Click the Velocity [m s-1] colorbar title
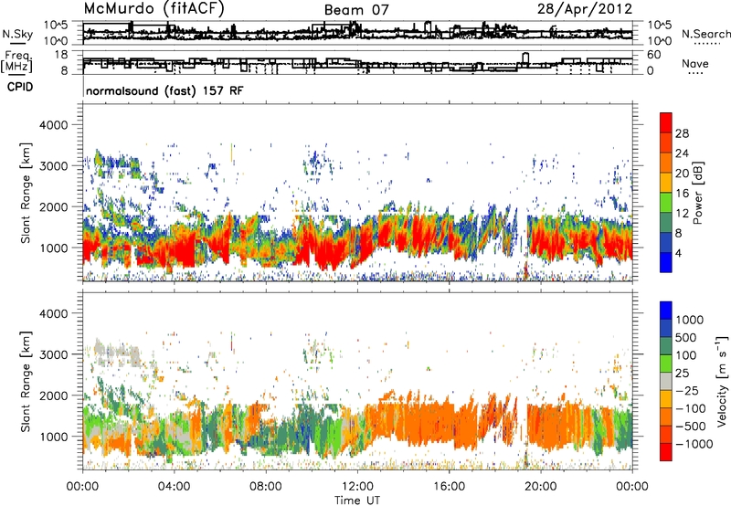This screenshot has height=506, width=731. tap(722, 381)
